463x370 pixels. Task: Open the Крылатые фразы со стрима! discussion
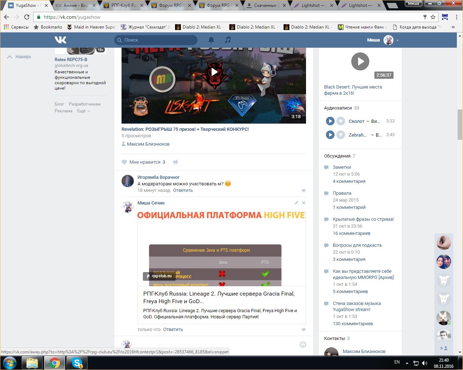point(363,219)
